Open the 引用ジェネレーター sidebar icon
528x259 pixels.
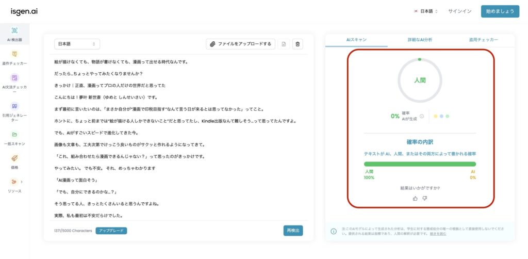[x=14, y=106]
